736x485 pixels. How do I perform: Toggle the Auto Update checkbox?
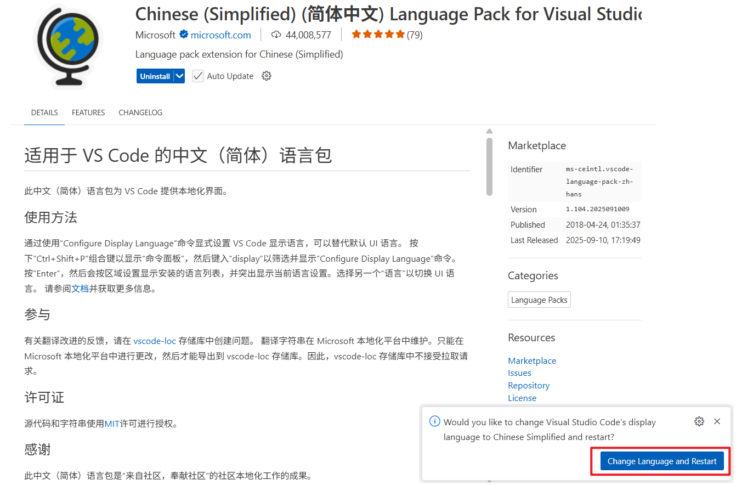197,76
